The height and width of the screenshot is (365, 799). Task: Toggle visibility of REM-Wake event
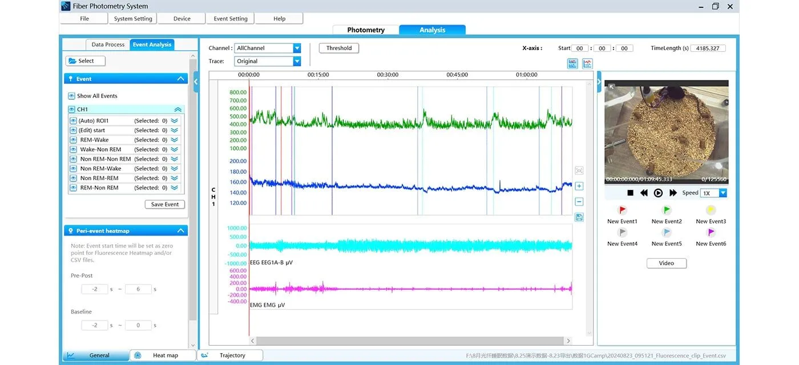(73, 140)
